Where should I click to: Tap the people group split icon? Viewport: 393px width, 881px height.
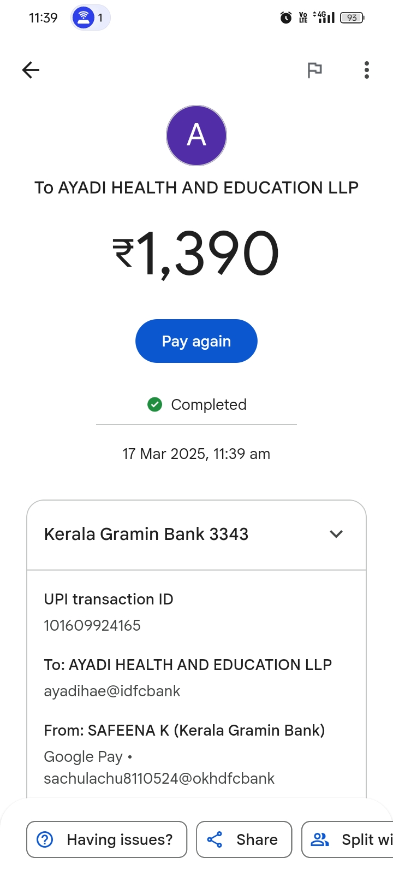[320, 839]
